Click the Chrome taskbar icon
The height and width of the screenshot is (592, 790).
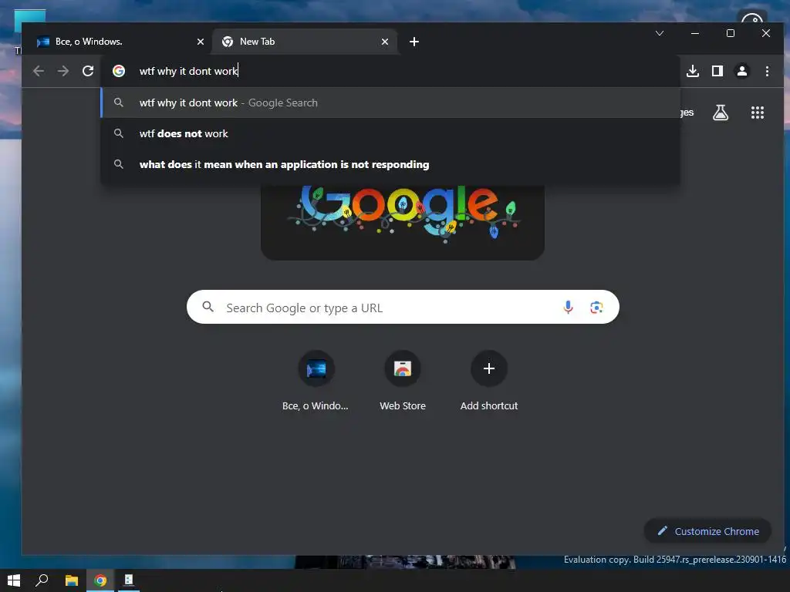pos(100,580)
